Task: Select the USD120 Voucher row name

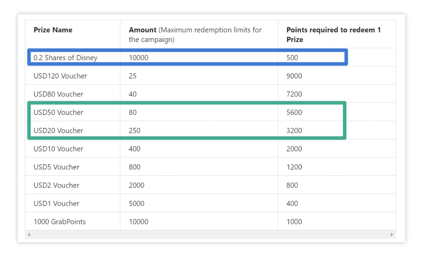Action: pyautogui.click(x=60, y=76)
